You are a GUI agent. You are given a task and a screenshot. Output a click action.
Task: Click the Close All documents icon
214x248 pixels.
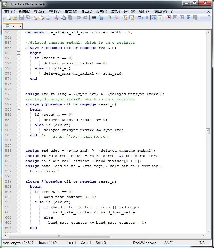(41, 17)
